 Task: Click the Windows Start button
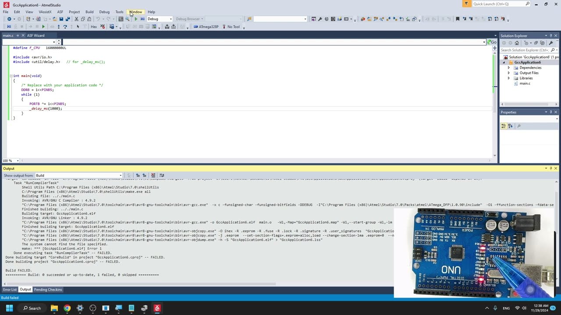click(x=9, y=308)
